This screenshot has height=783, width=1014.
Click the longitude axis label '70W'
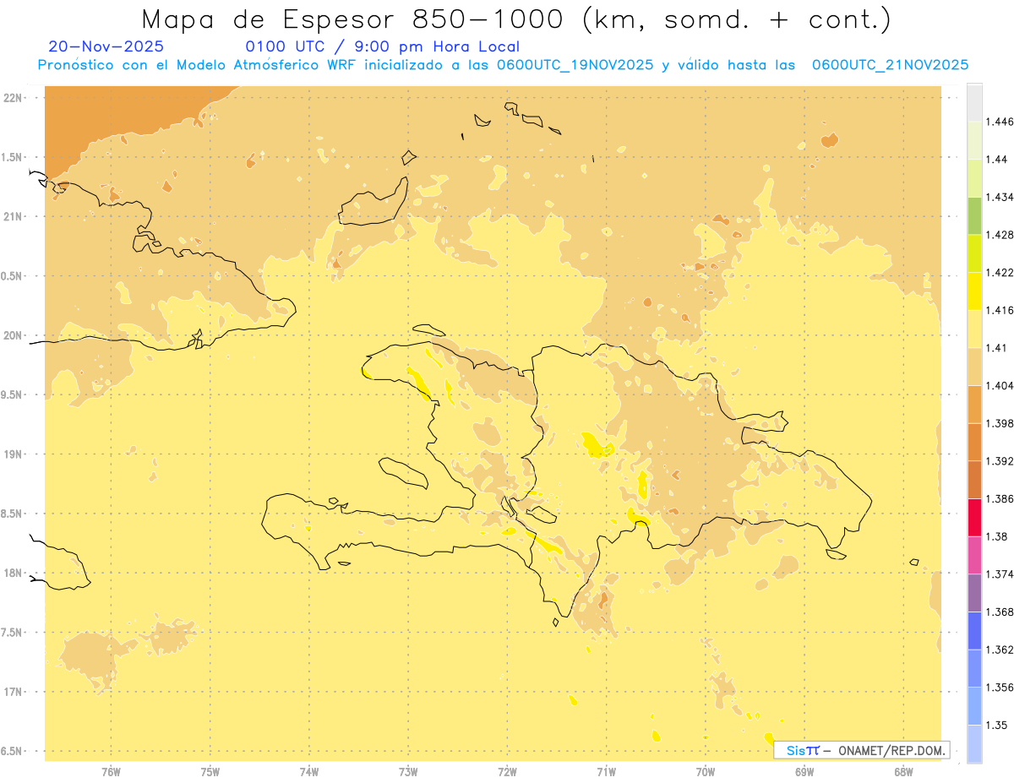[706, 771]
